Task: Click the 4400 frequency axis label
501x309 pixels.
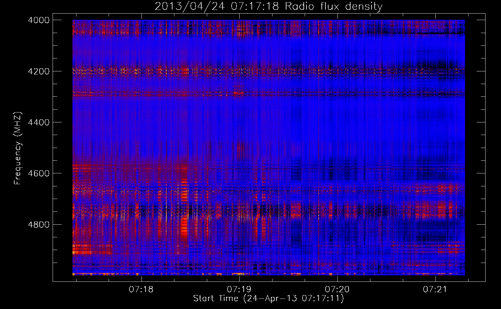Action: (39, 122)
